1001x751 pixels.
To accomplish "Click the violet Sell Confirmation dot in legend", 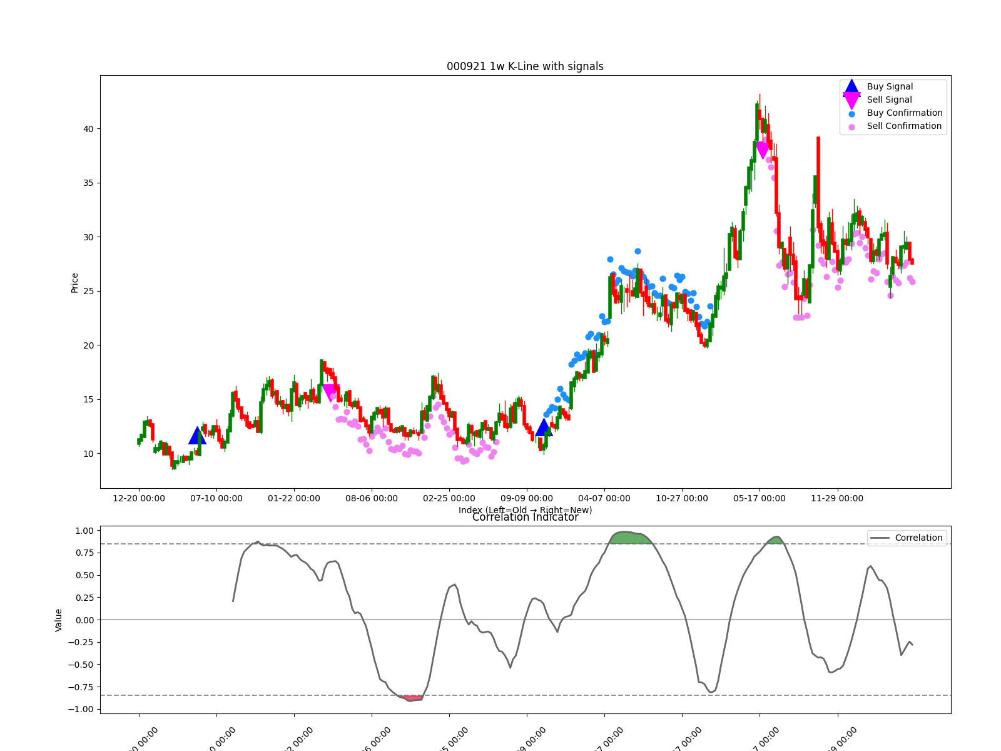I will click(x=851, y=127).
